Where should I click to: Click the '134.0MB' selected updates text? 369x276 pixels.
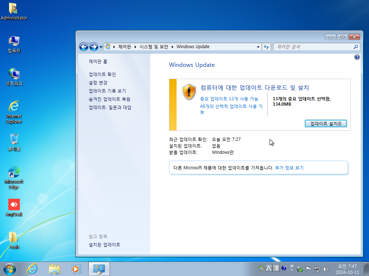point(282,104)
